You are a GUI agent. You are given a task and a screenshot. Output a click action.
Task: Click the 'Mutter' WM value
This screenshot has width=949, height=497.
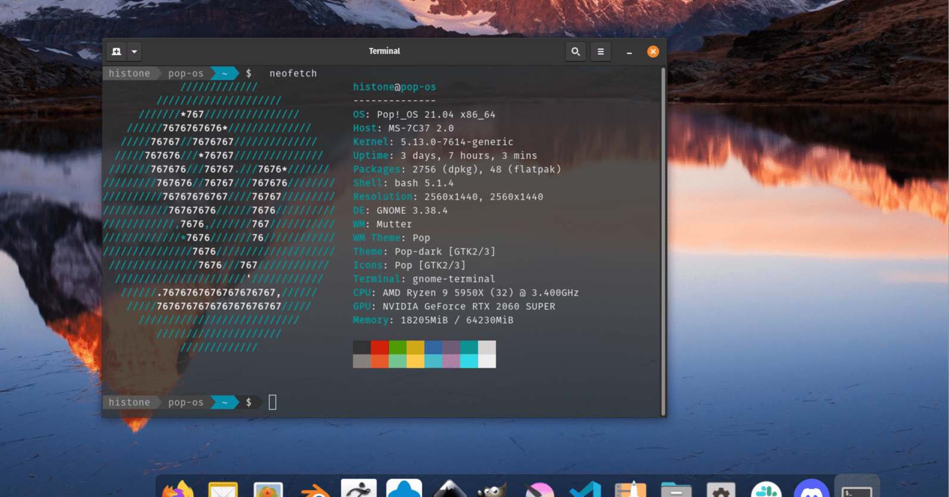point(394,224)
